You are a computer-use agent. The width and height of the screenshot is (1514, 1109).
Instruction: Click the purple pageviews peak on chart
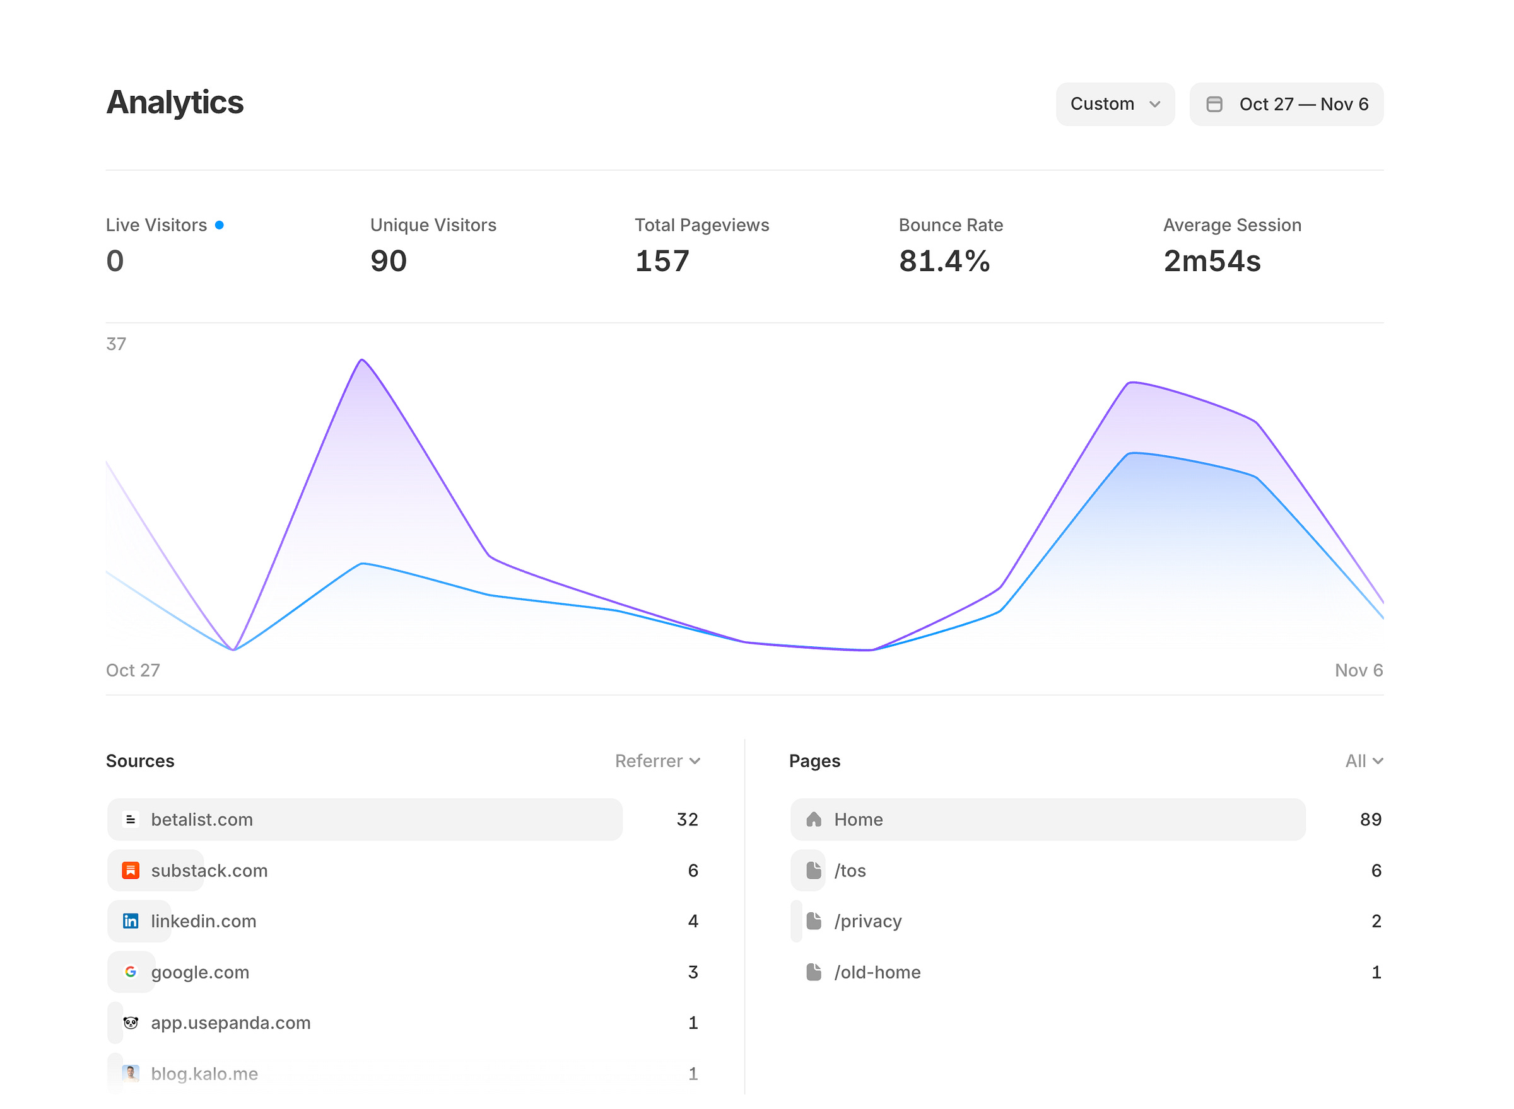362,361
